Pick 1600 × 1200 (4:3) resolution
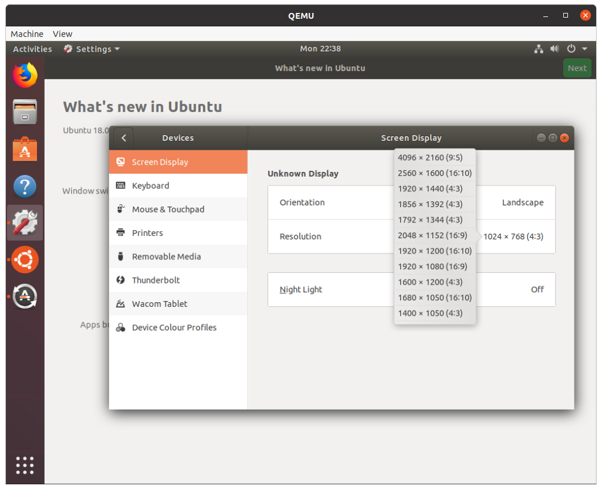Screen dimensions: 602x490 430,282
